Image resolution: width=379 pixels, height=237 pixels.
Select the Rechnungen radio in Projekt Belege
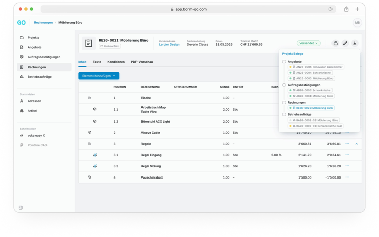(284, 103)
